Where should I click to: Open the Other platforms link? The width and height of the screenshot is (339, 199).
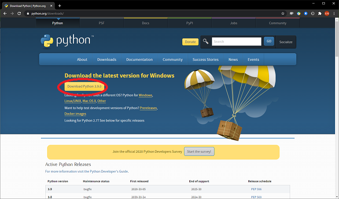102,101
